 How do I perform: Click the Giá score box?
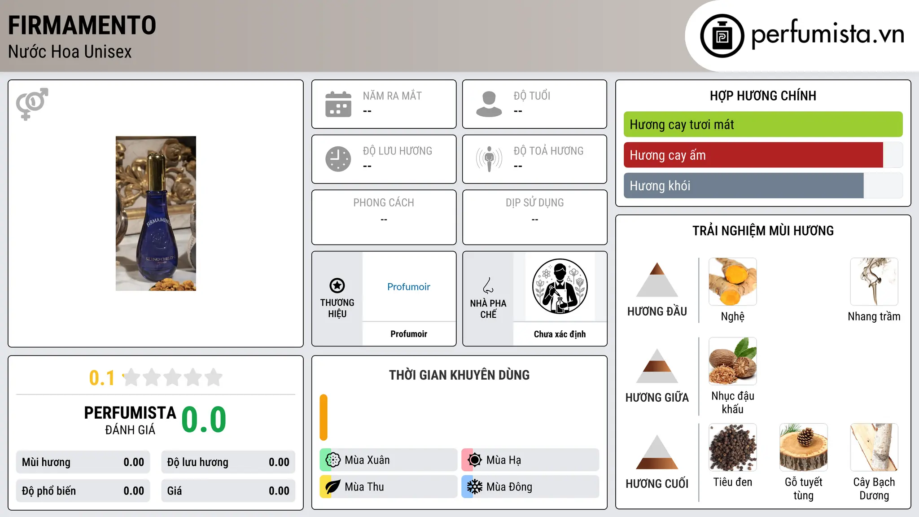click(228, 491)
